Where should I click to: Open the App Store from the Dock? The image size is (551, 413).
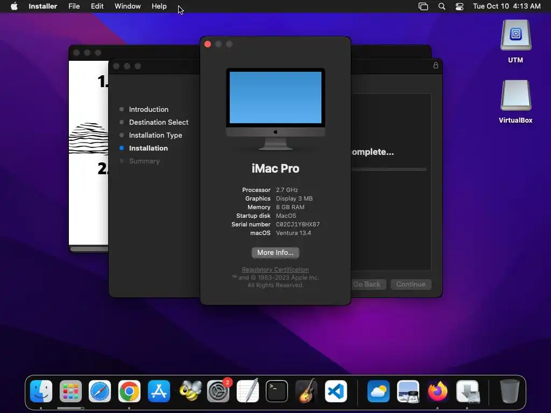tap(159, 391)
